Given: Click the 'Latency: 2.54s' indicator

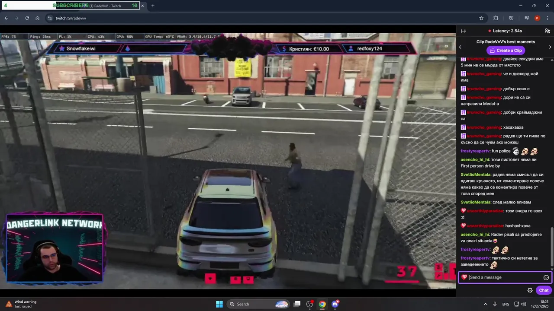Looking at the screenshot, I should 505,31.
